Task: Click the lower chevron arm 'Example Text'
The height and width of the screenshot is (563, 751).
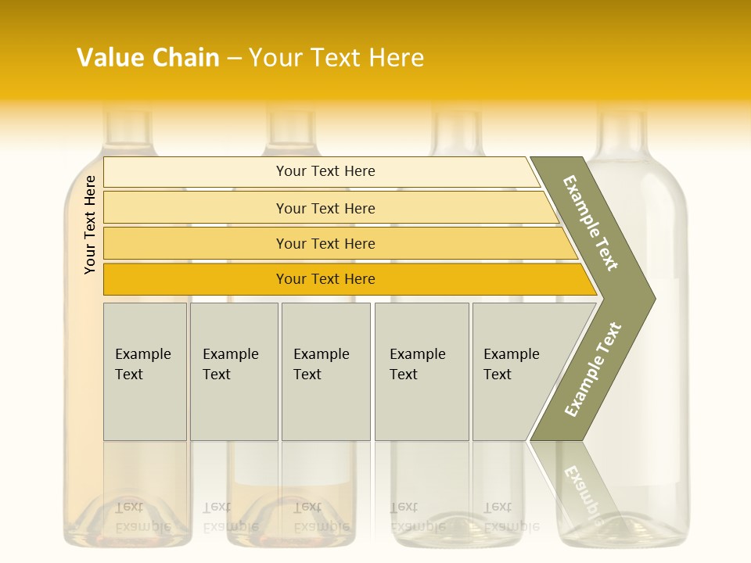Action: (592, 369)
